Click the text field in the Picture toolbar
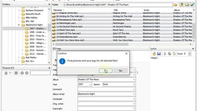 40,73
